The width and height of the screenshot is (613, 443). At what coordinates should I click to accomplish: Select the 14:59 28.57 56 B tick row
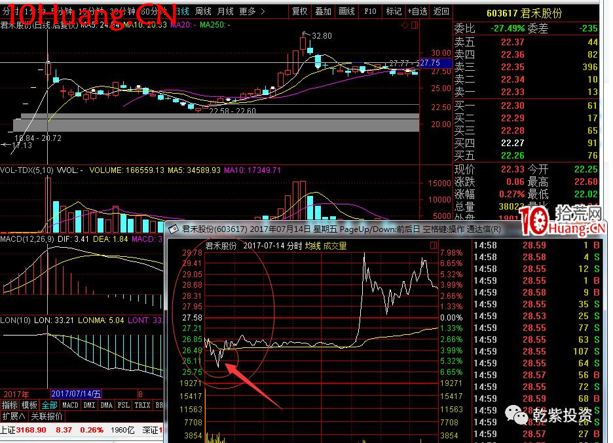pyautogui.click(x=536, y=375)
